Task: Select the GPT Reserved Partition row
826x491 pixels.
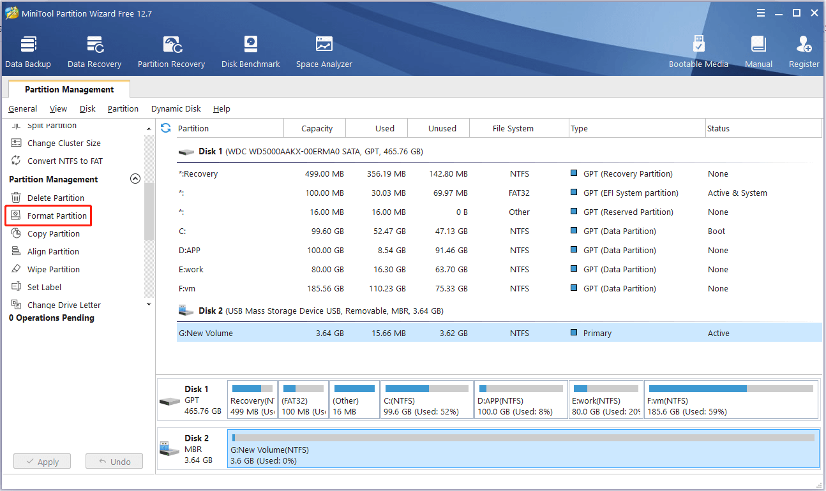Action: coord(499,212)
